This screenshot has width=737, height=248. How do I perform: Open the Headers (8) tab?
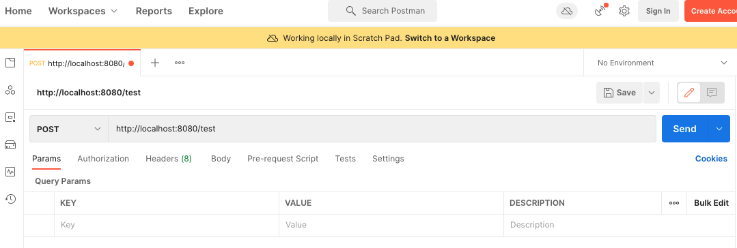(x=169, y=159)
